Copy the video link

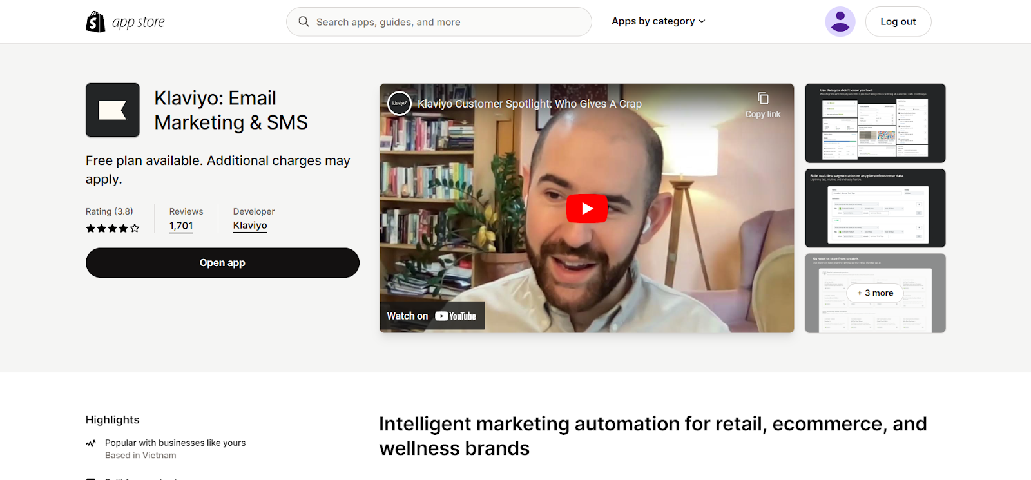tap(763, 105)
